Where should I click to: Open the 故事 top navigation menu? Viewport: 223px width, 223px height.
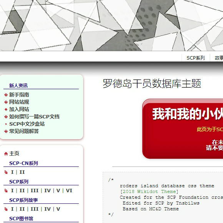click(219, 58)
